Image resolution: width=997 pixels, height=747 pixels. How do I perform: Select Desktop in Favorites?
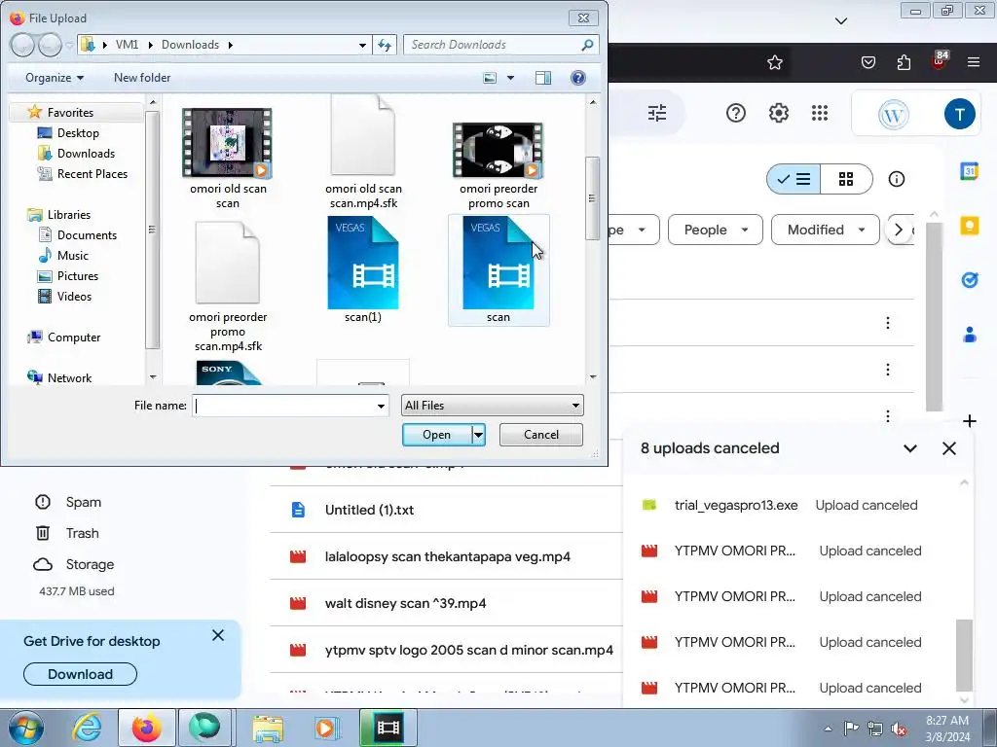tap(78, 132)
